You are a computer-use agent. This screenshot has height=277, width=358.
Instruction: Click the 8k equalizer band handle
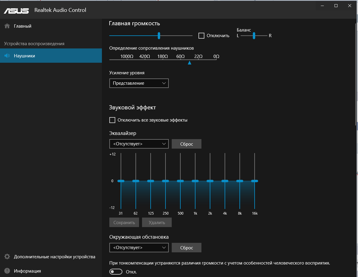point(240,181)
